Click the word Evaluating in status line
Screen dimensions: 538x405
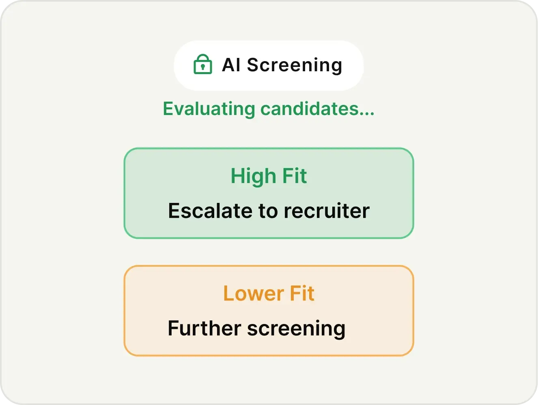[209, 109]
